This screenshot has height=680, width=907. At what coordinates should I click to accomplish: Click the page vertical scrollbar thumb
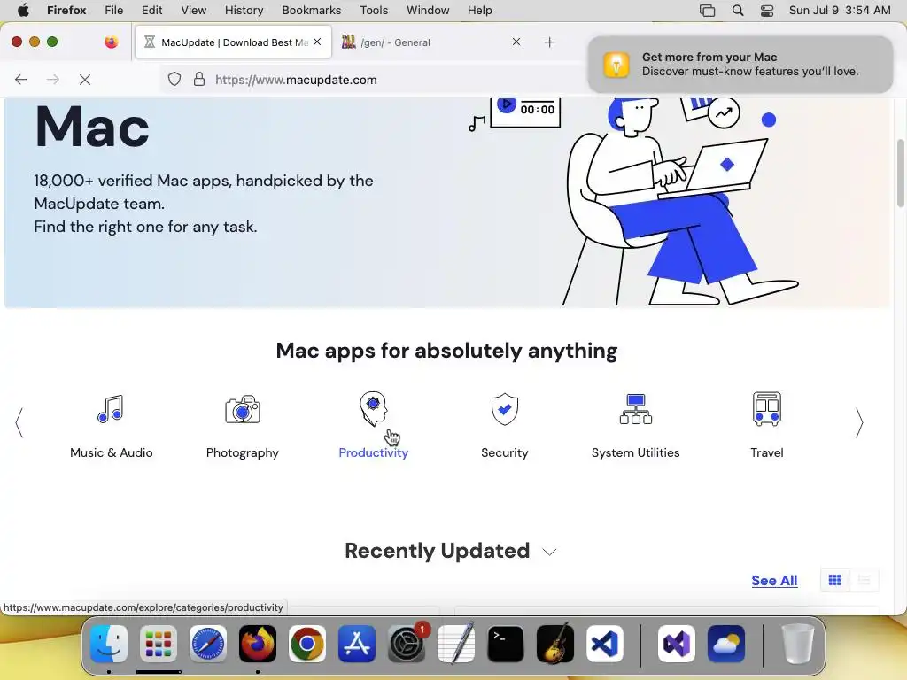[x=901, y=173]
